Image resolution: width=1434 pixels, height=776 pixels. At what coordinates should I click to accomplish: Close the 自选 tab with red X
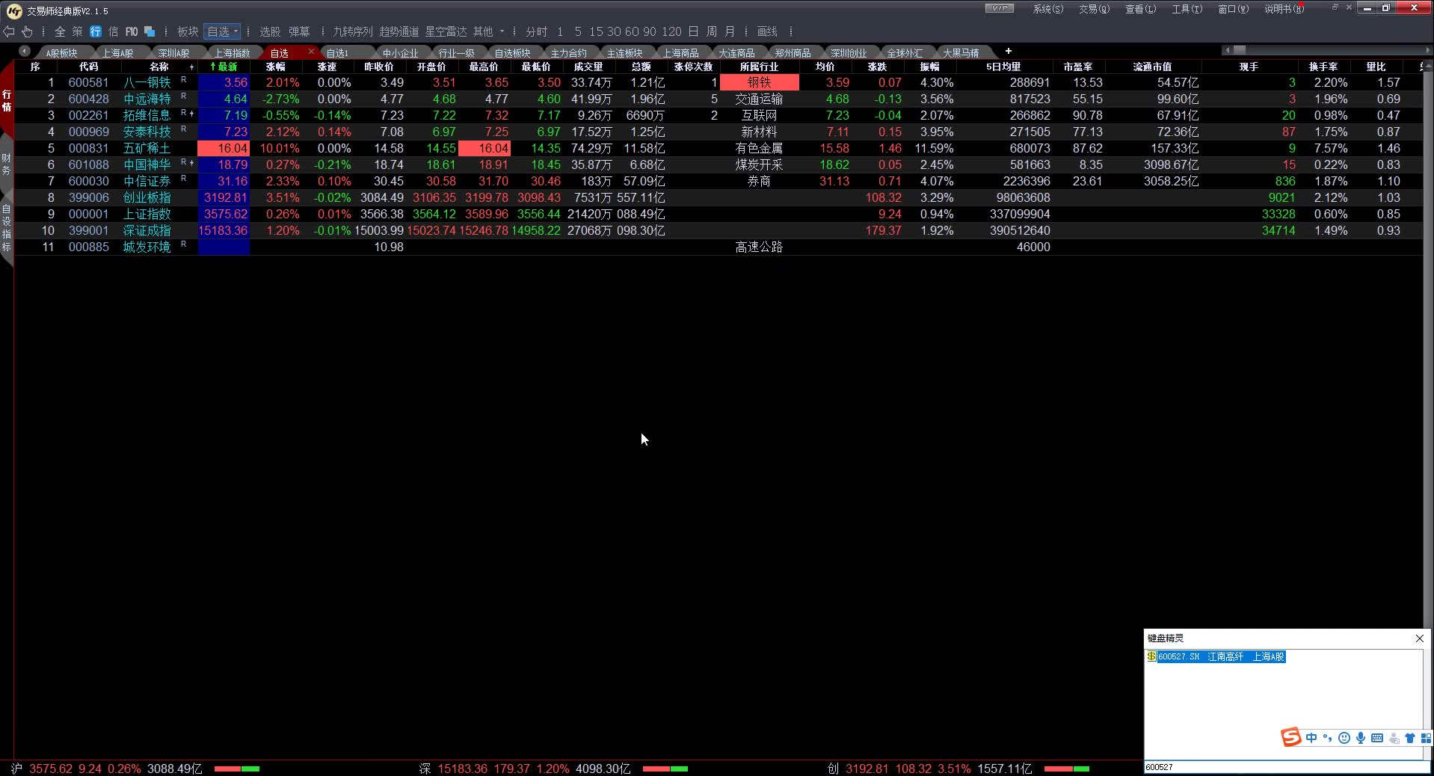(x=311, y=51)
